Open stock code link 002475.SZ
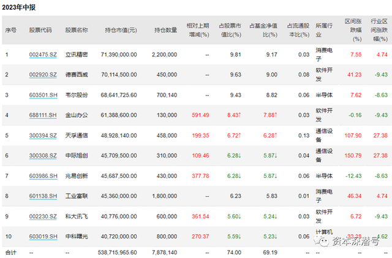This screenshot has height=258, width=392. tap(43, 54)
